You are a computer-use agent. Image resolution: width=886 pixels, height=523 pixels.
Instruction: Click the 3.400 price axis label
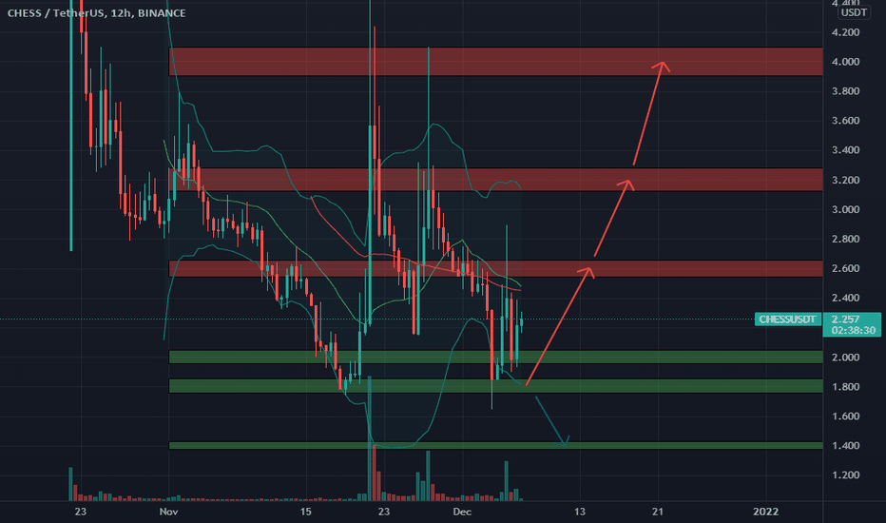click(x=845, y=150)
